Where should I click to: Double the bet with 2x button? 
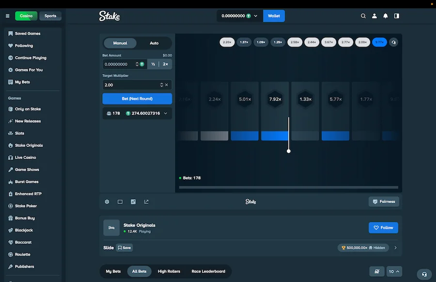pos(166,64)
